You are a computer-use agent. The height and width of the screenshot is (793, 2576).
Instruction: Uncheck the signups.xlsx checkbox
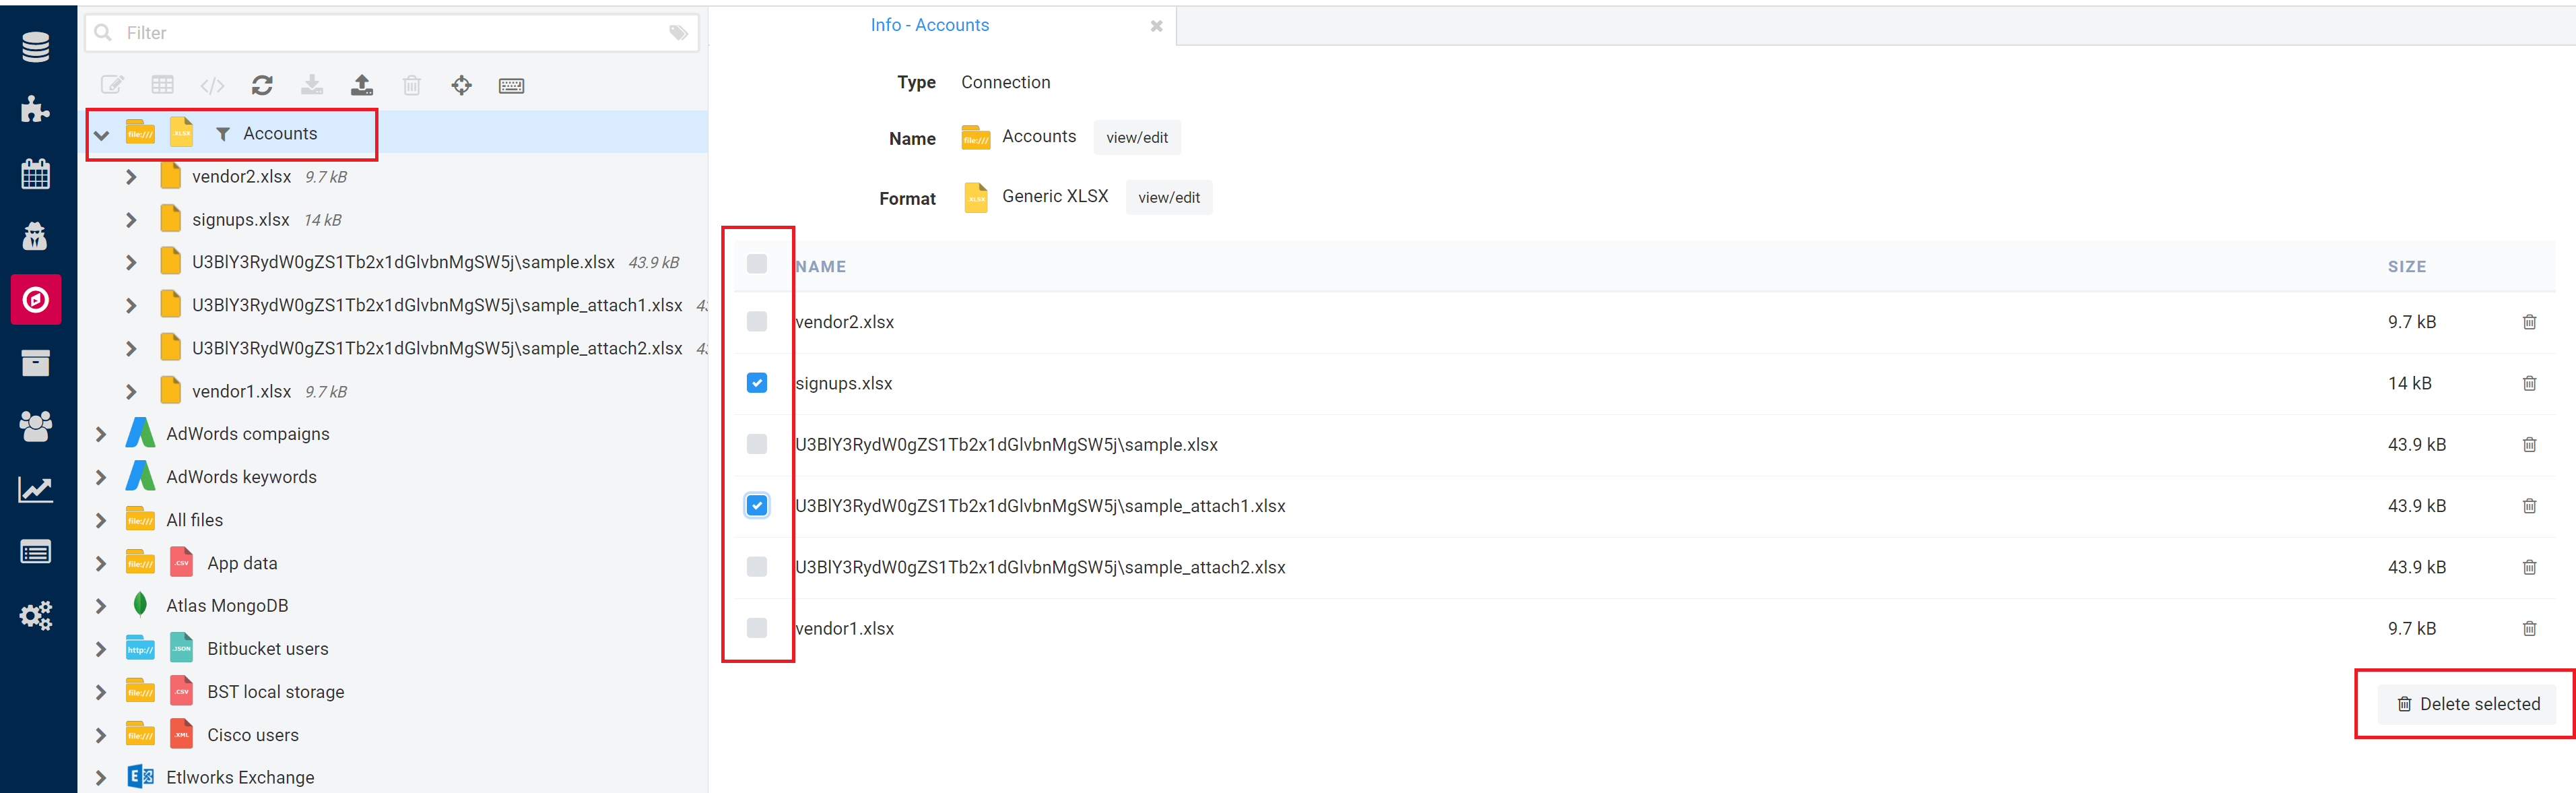[x=757, y=383]
